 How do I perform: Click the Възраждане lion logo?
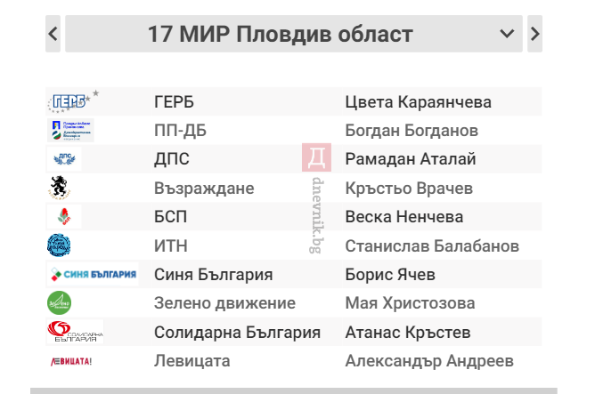pos(59,188)
